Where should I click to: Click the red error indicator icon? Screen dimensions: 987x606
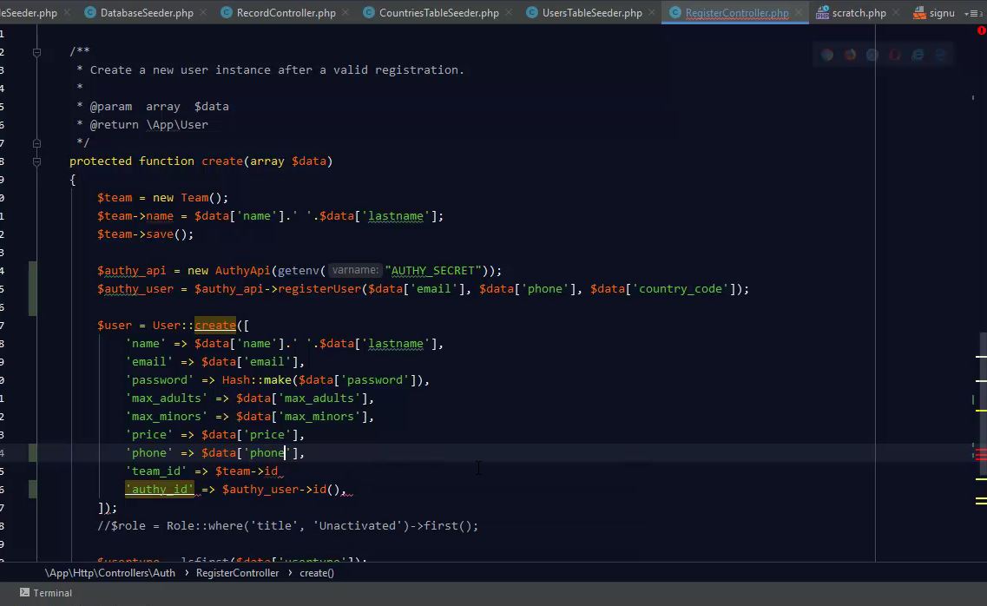coord(981,30)
